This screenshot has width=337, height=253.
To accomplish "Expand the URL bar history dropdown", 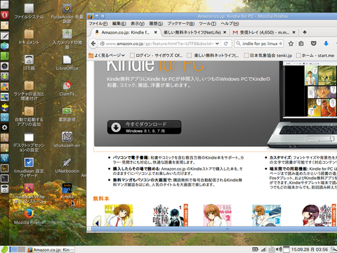I will coord(217,44).
